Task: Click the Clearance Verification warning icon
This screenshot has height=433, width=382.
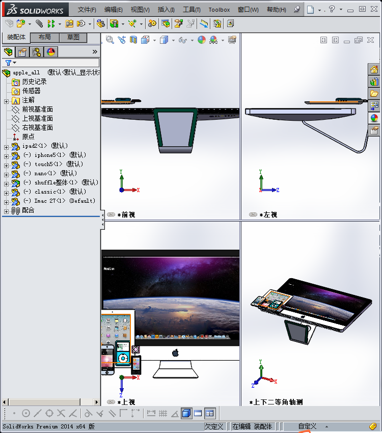Action: [217, 24]
